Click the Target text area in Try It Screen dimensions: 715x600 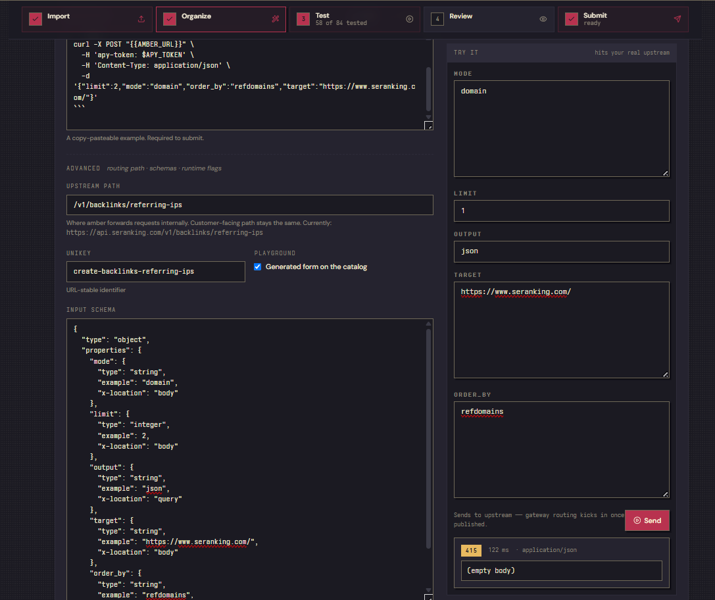click(561, 330)
